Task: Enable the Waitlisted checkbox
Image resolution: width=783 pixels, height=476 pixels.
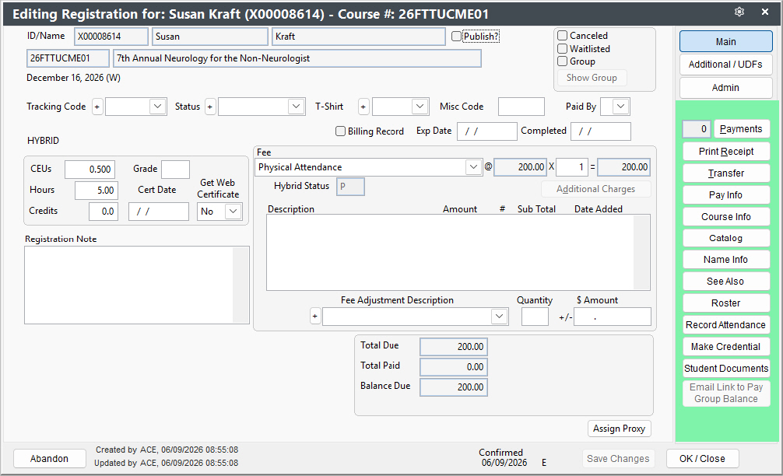Action: pos(562,48)
